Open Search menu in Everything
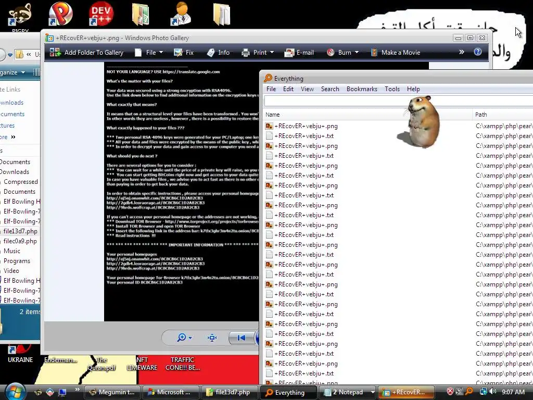Image resolution: width=533 pixels, height=400 pixels. click(330, 89)
